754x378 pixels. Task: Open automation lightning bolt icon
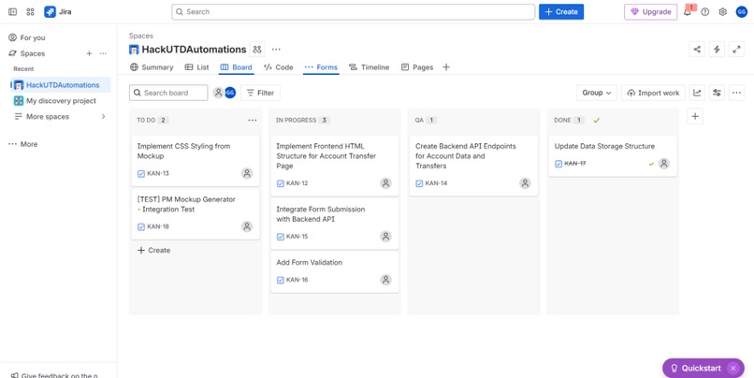pos(717,49)
